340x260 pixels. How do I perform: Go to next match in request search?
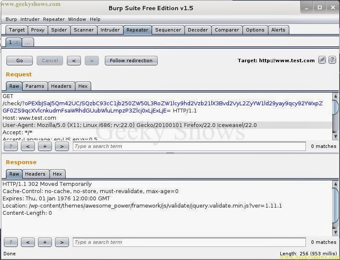point(62,146)
